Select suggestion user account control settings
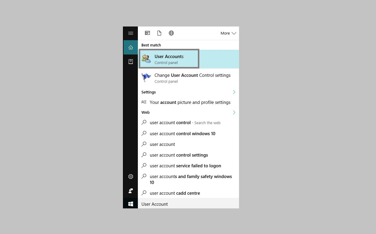 [x=188, y=155]
